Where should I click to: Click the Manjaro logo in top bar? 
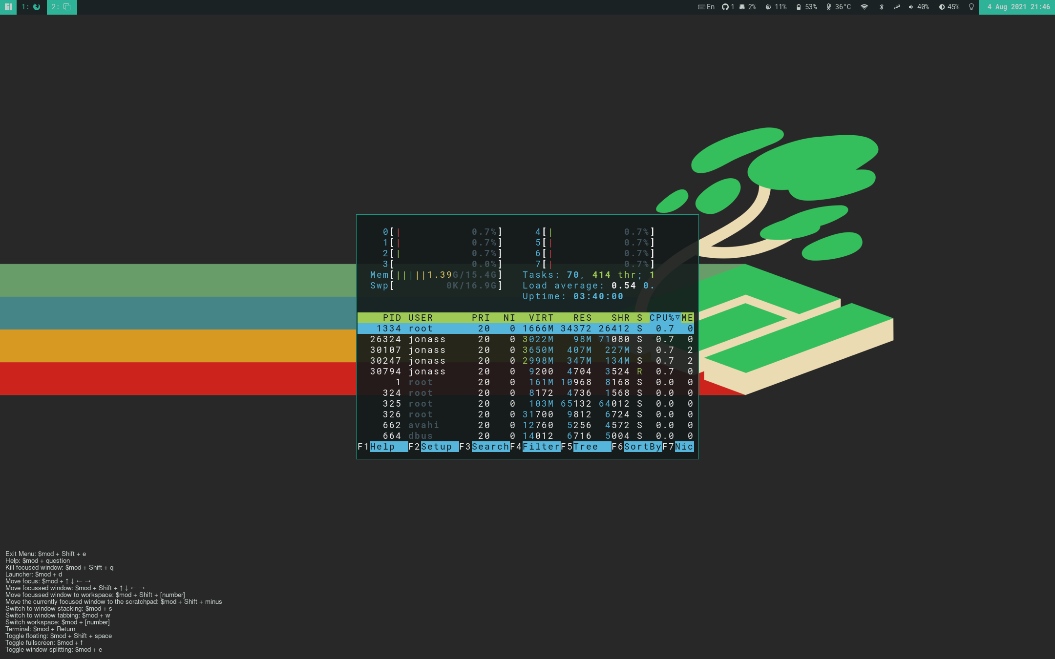click(8, 7)
